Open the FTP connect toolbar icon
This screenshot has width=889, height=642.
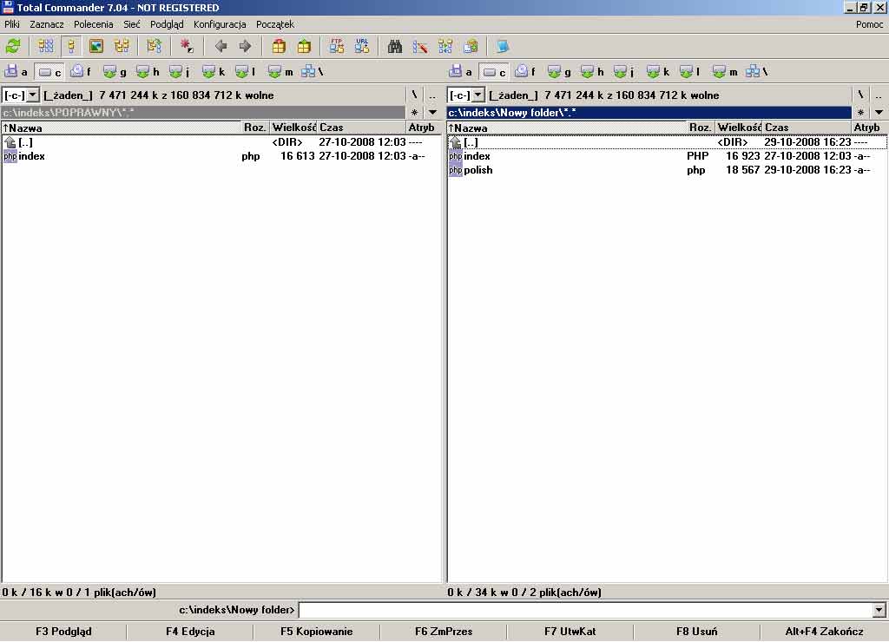pyautogui.click(x=337, y=47)
